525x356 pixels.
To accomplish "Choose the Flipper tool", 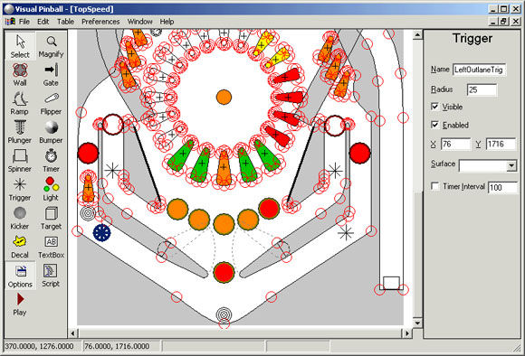I will coord(51,103).
